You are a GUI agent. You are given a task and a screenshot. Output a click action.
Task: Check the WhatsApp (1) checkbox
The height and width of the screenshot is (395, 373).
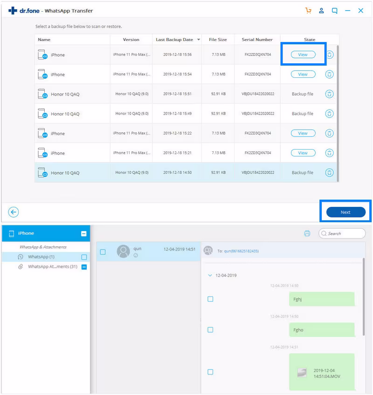click(84, 257)
